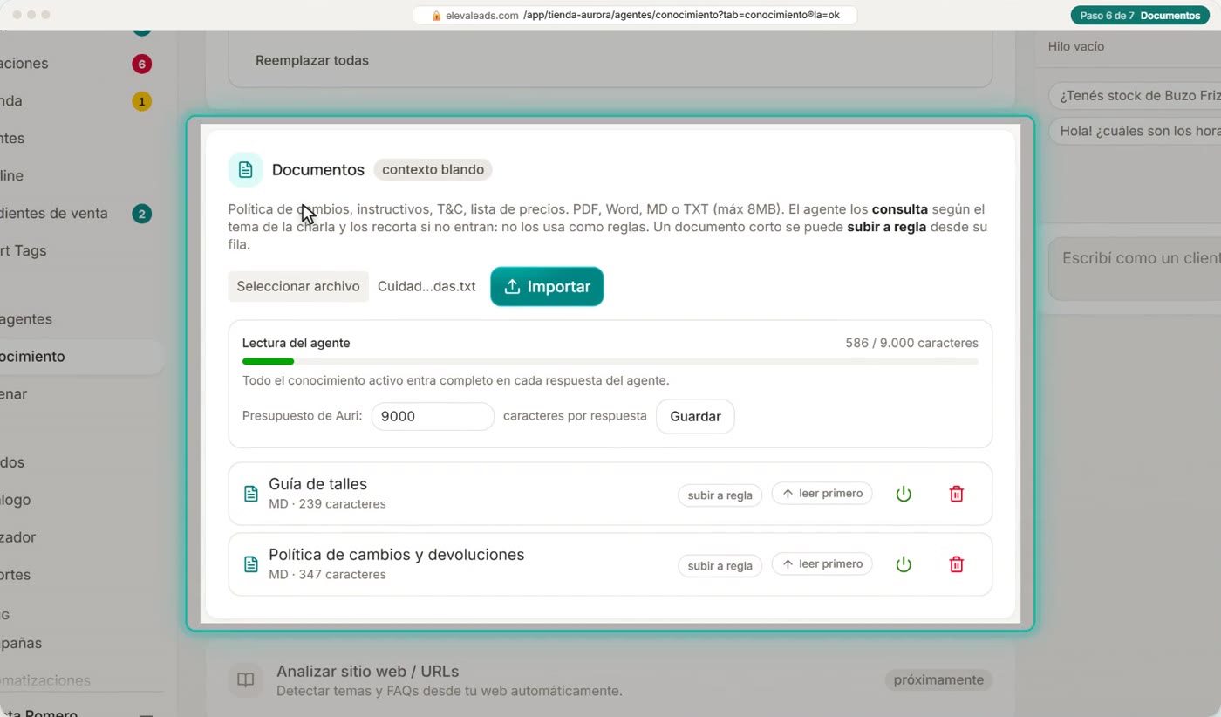This screenshot has width=1221, height=717.
Task: Delete the Guía de talles document
Action: pos(956,494)
